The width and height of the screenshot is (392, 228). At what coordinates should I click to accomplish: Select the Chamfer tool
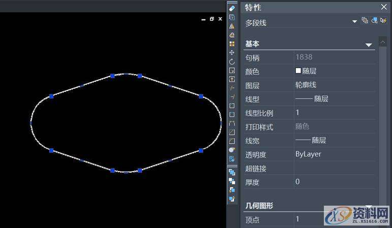[232, 132]
